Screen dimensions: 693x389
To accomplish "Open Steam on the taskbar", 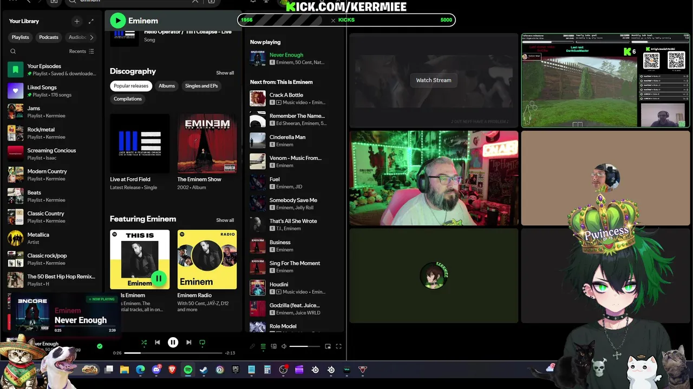I will pyautogui.click(x=204, y=370).
